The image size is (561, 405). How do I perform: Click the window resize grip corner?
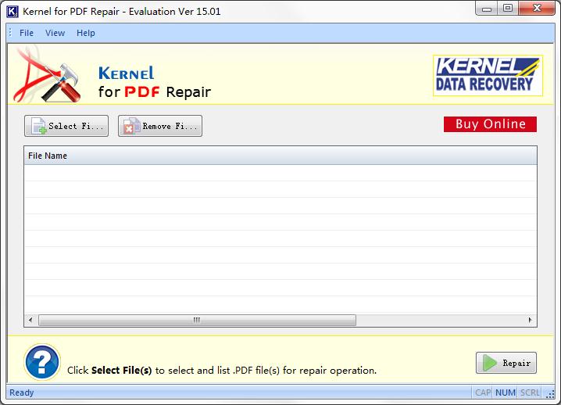550,394
